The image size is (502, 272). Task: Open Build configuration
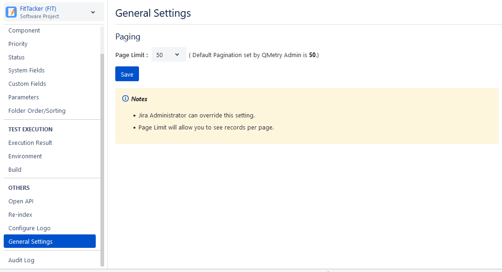click(x=15, y=170)
